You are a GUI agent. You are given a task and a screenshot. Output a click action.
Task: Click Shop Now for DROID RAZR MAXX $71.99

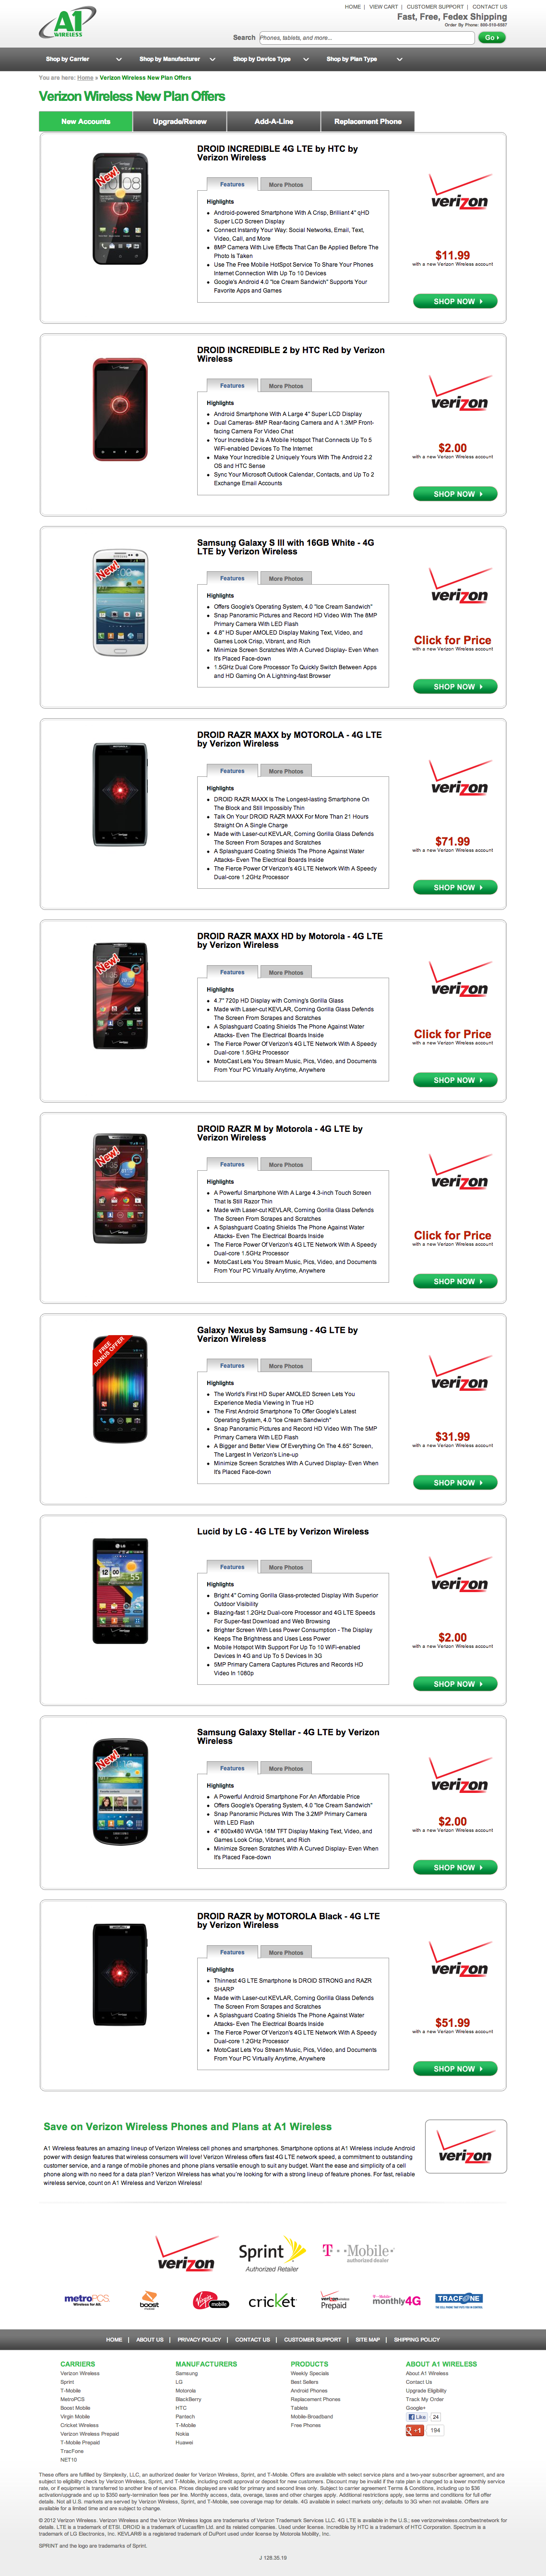(x=455, y=887)
